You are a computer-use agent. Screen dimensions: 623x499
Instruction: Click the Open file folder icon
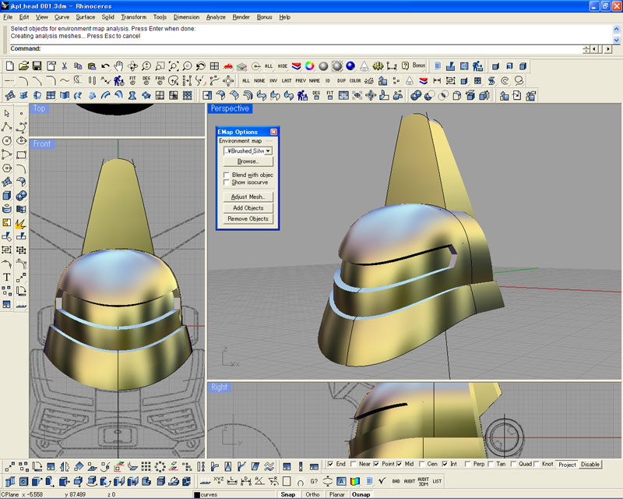coord(23,66)
